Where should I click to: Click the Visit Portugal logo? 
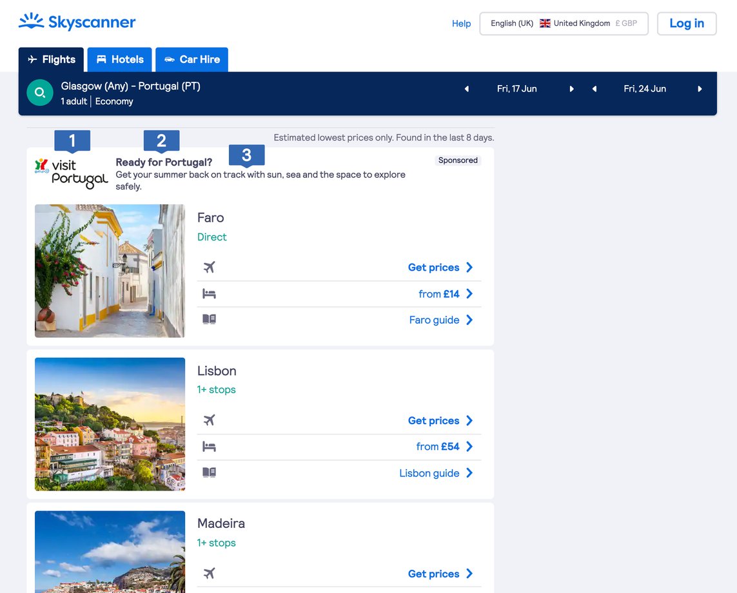tap(72, 173)
